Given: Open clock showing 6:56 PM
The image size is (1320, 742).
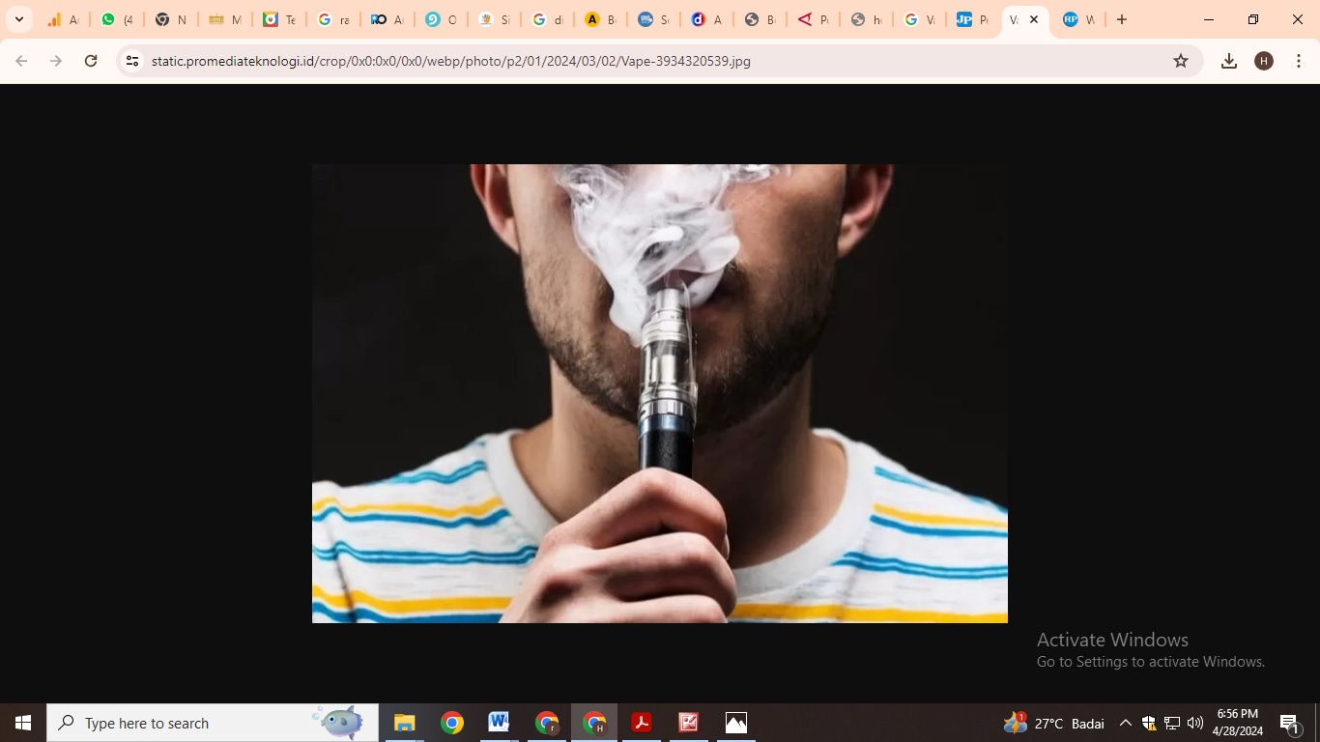Looking at the screenshot, I should [x=1238, y=723].
